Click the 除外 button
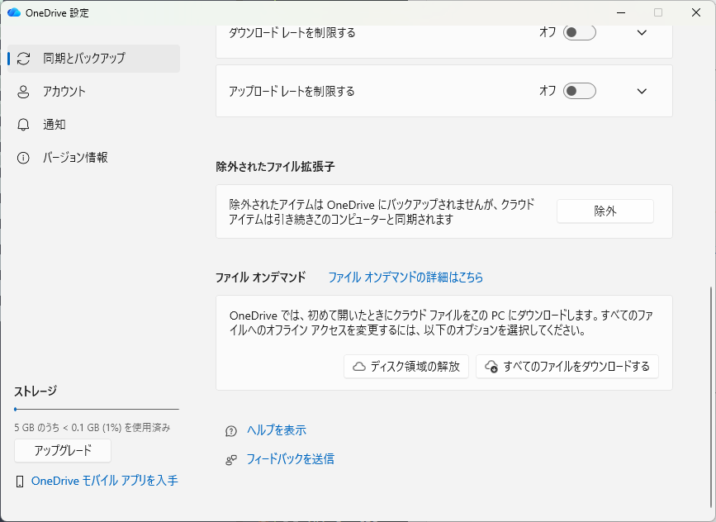The image size is (716, 522). (x=605, y=211)
